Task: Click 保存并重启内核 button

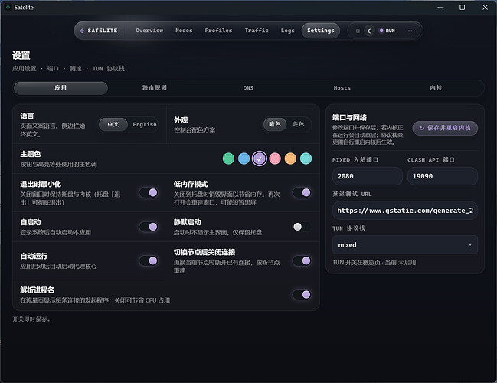Action: [x=445, y=128]
